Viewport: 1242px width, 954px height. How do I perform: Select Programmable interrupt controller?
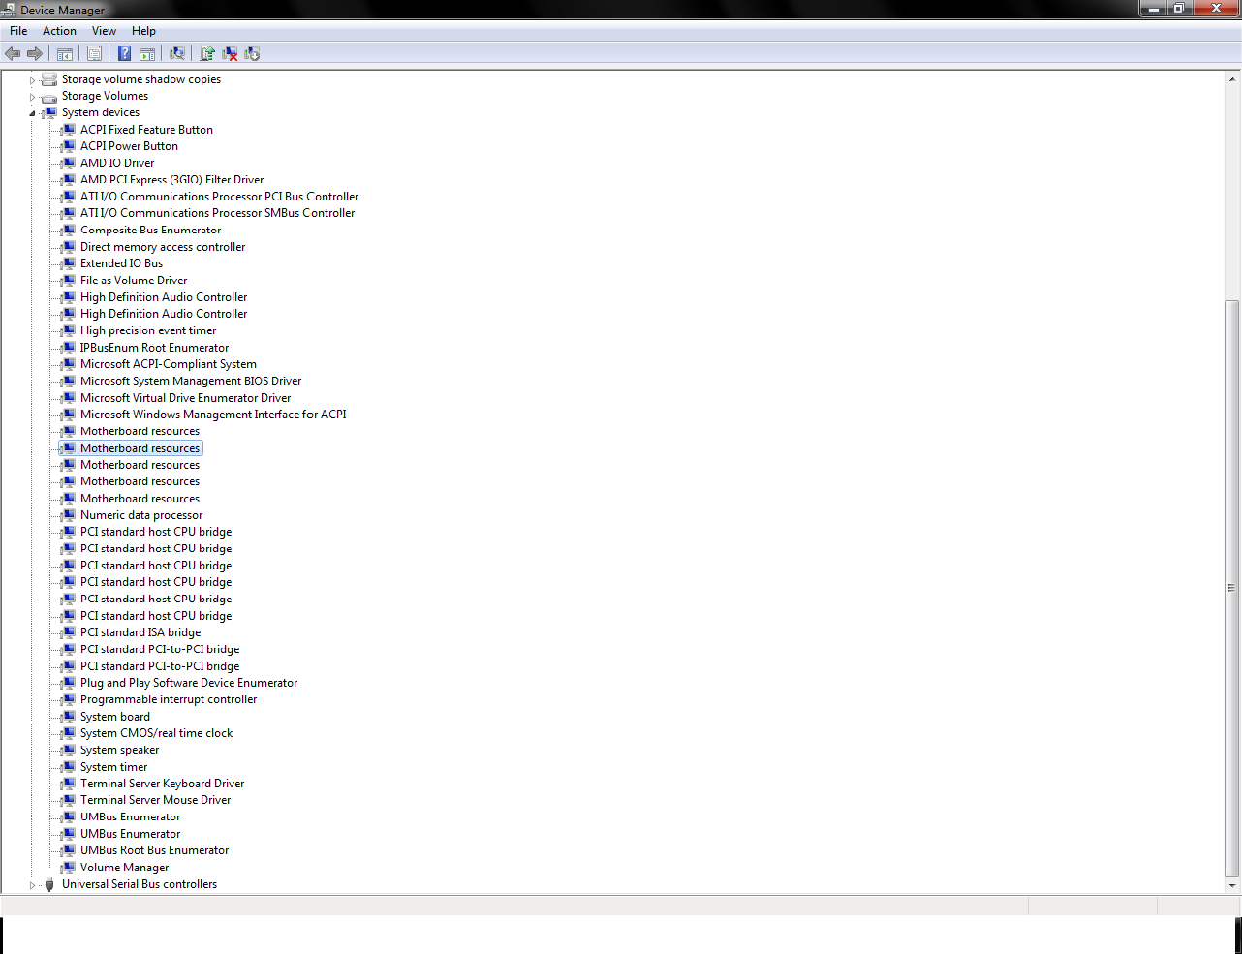tap(169, 699)
